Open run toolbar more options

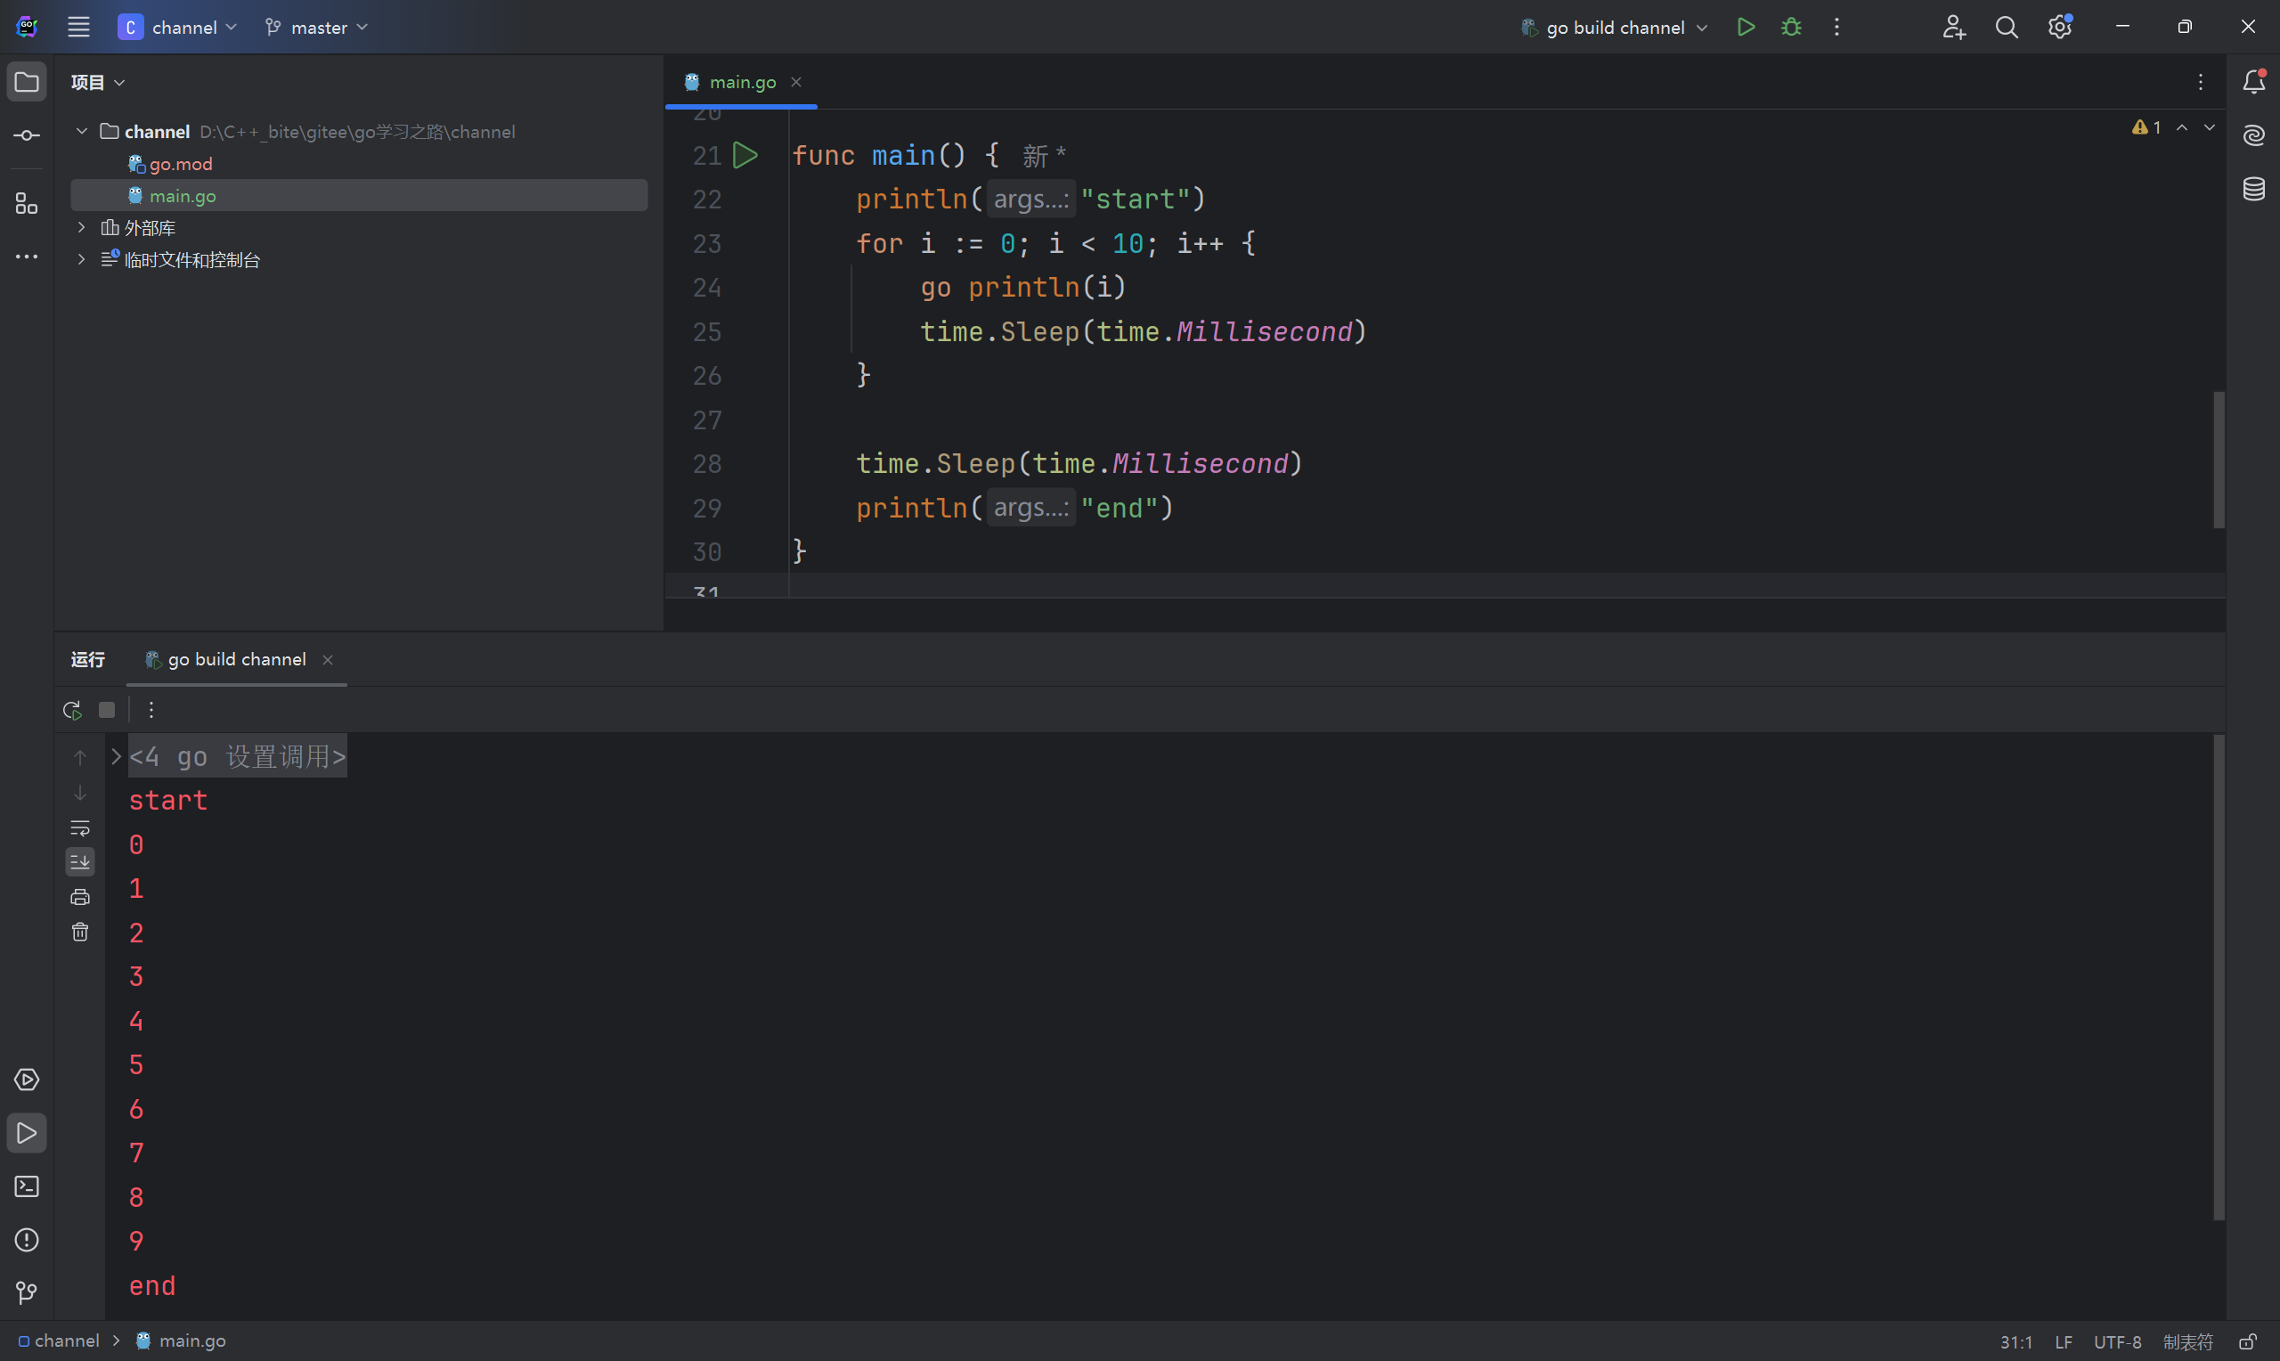point(151,710)
